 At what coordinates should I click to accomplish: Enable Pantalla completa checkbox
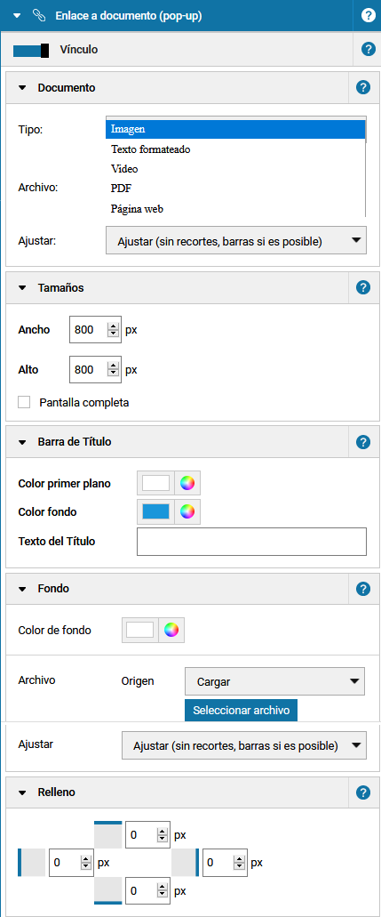click(24, 402)
